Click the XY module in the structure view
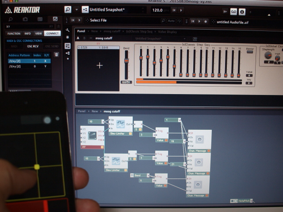The image size is (283, 212). coord(92,137)
